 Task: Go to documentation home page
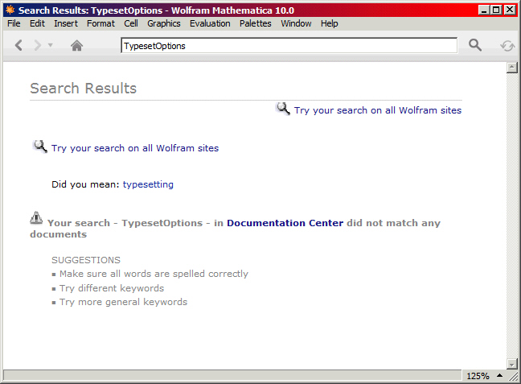[x=76, y=45]
